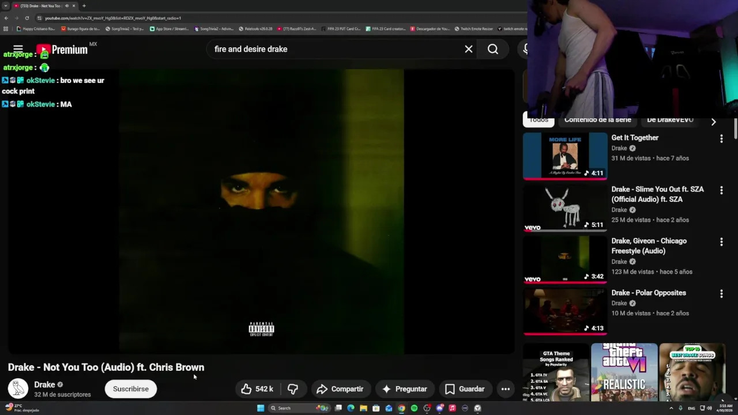This screenshot has height=415, width=738.
Task: Open volume control in system tray
Action: [709, 408]
